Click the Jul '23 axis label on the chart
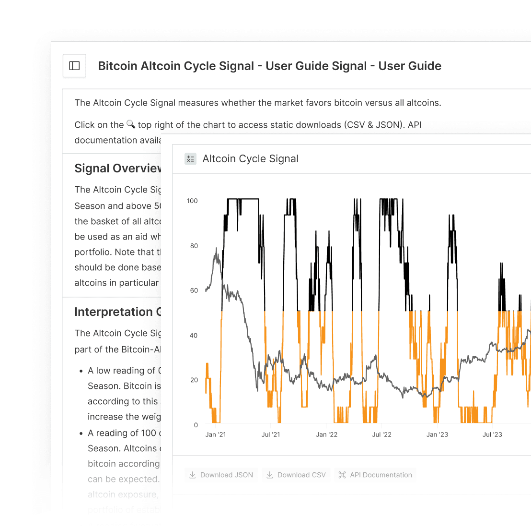This screenshot has height=530, width=531. click(x=492, y=434)
